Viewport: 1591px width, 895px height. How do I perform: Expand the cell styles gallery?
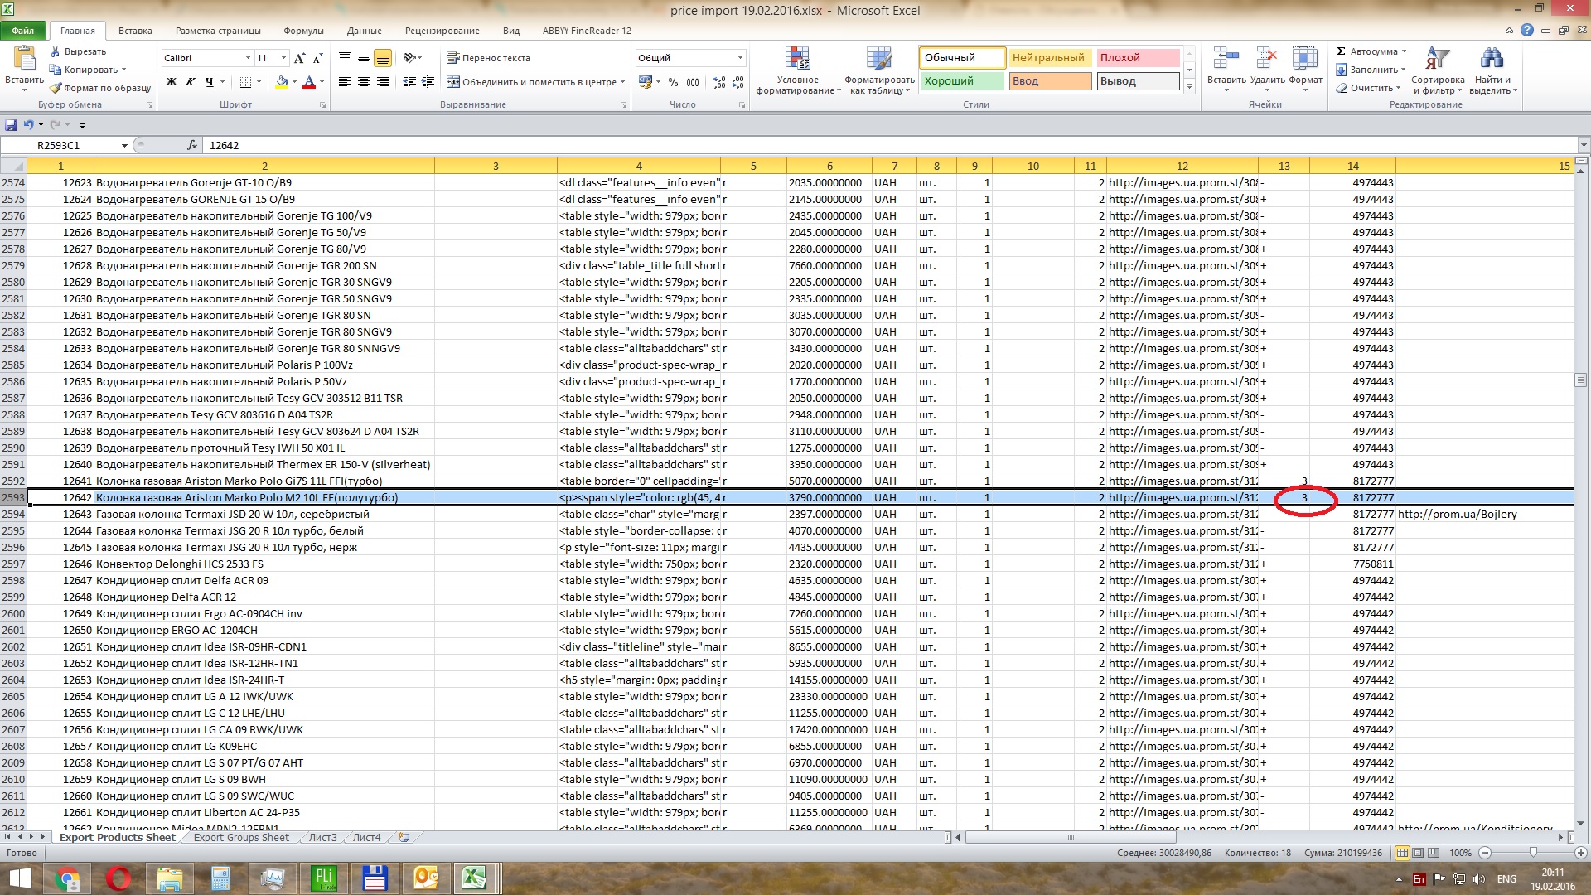point(1189,86)
